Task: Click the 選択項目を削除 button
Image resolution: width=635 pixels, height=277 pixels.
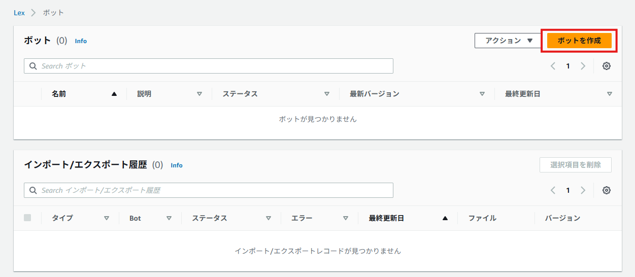Action: click(x=576, y=165)
